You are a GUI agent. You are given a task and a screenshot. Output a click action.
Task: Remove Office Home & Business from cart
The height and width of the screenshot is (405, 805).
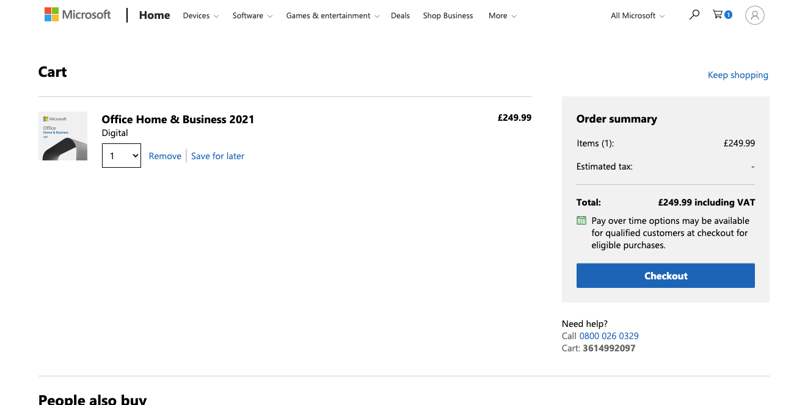[165, 156]
